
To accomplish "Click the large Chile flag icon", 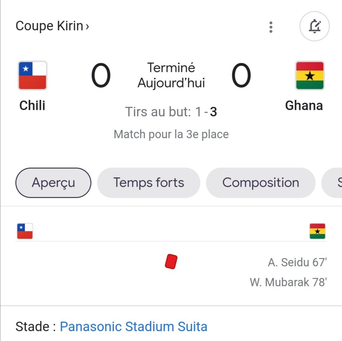I will pos(33,75).
